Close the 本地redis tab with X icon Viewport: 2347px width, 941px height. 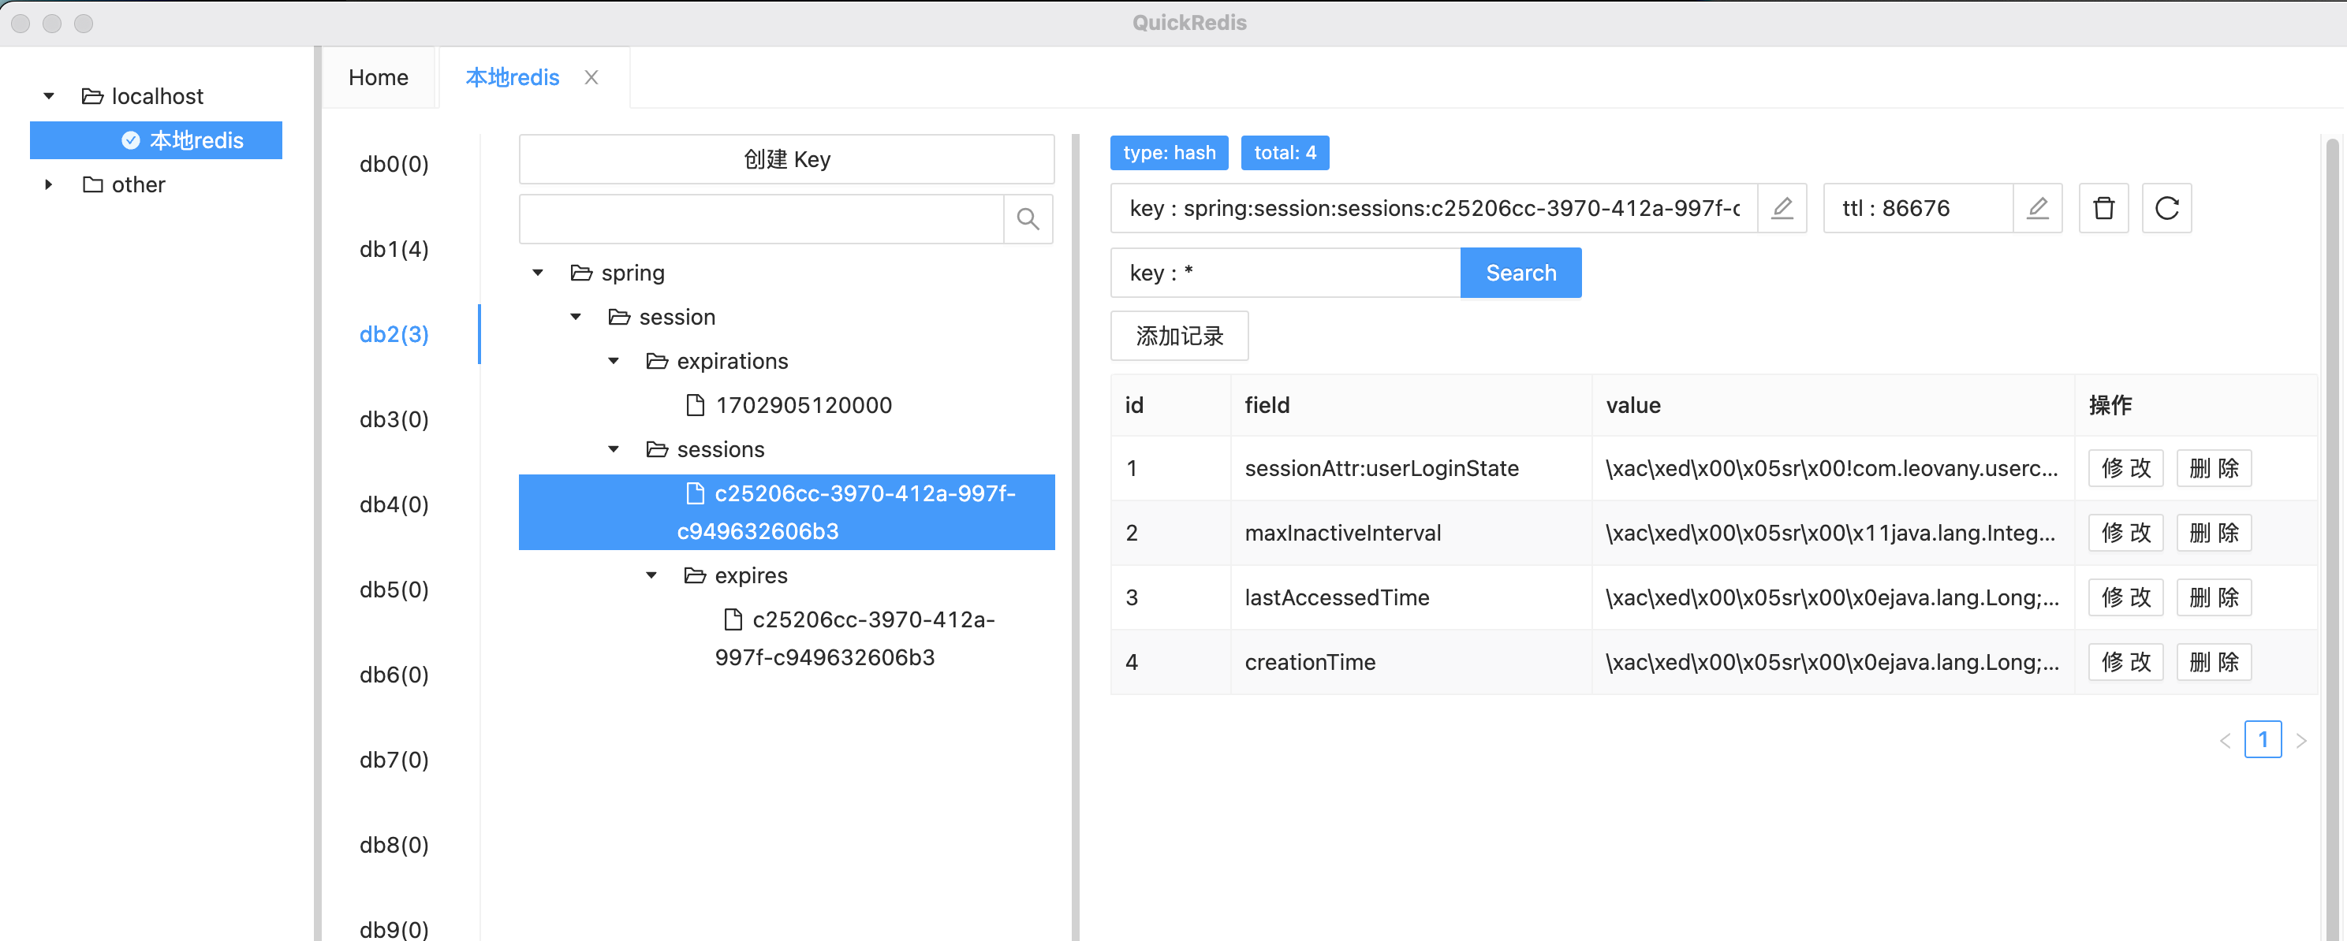tap(591, 77)
